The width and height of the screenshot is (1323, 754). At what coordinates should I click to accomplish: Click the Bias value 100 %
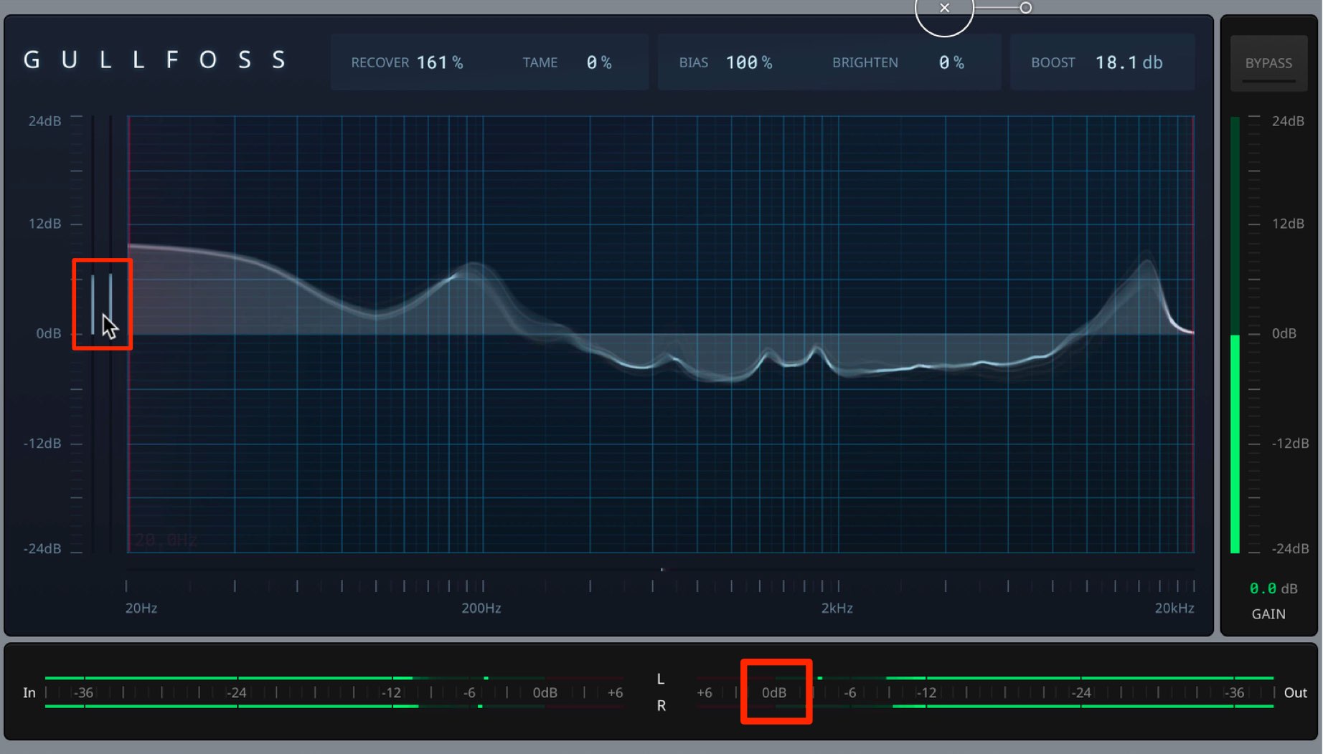[749, 62]
